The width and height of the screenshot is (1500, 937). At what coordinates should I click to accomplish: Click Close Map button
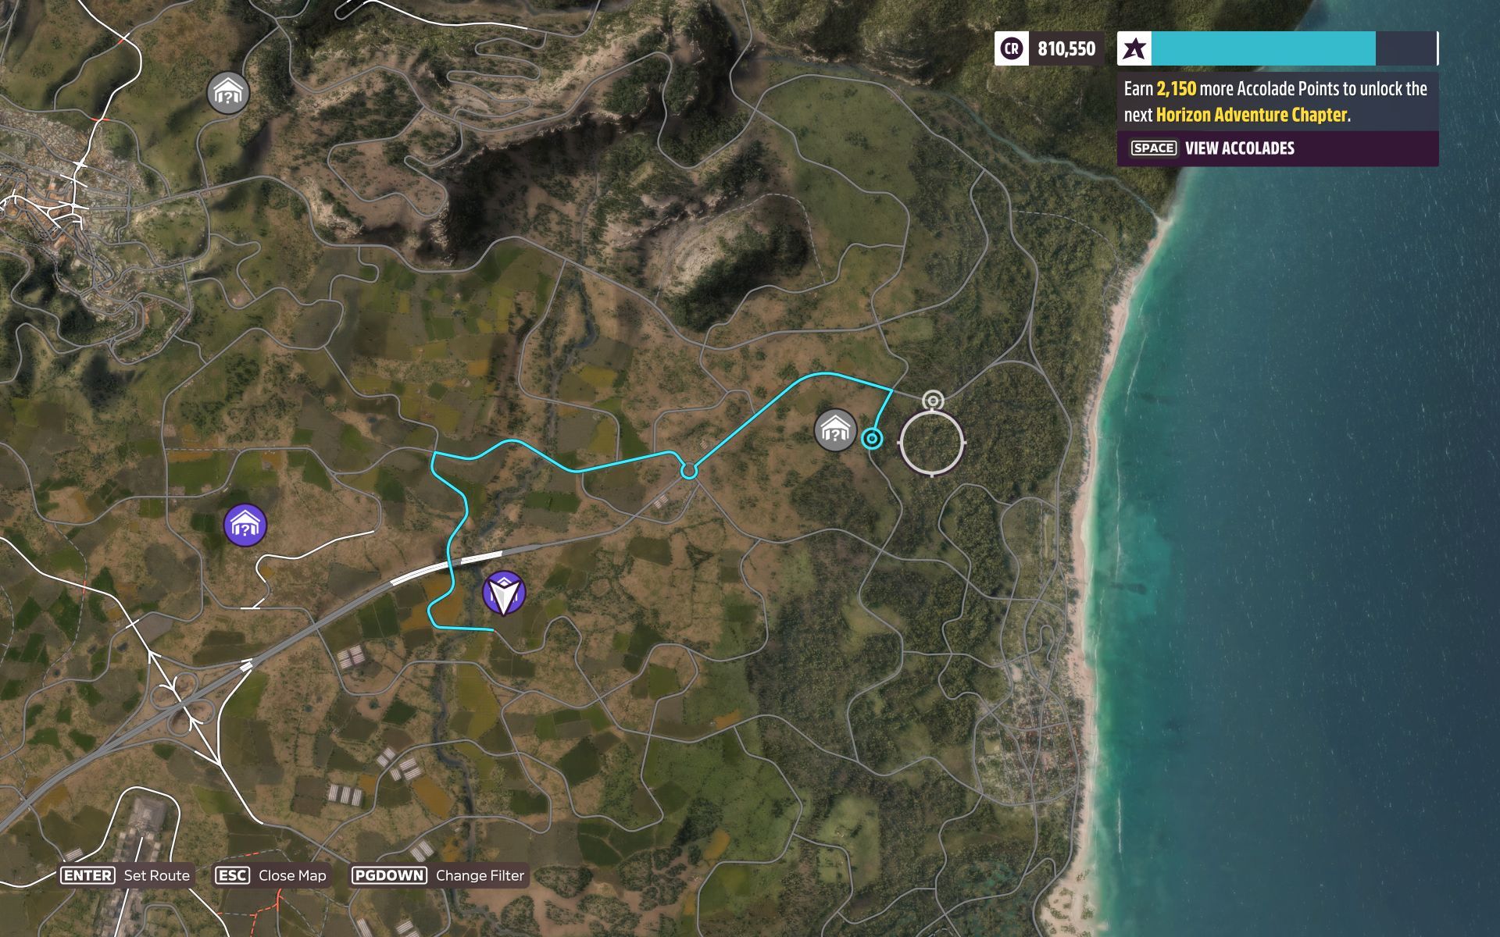coord(271,875)
